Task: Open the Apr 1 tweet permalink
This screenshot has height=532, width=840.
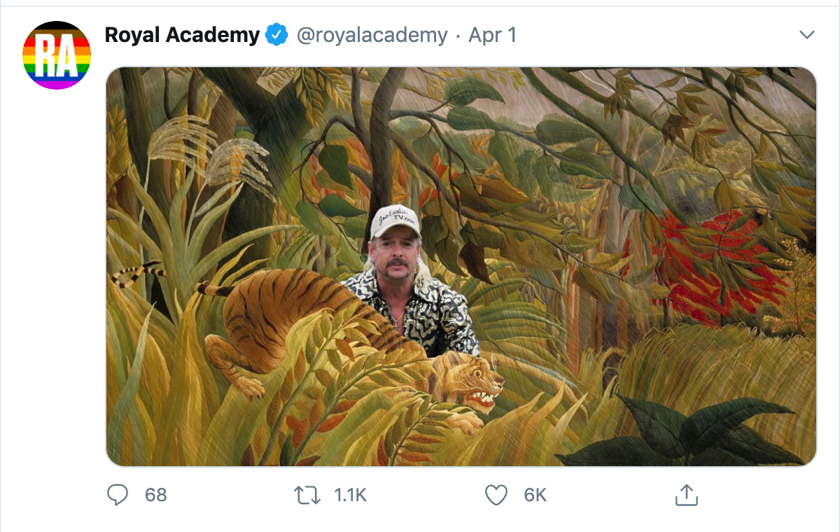Action: pos(491,34)
